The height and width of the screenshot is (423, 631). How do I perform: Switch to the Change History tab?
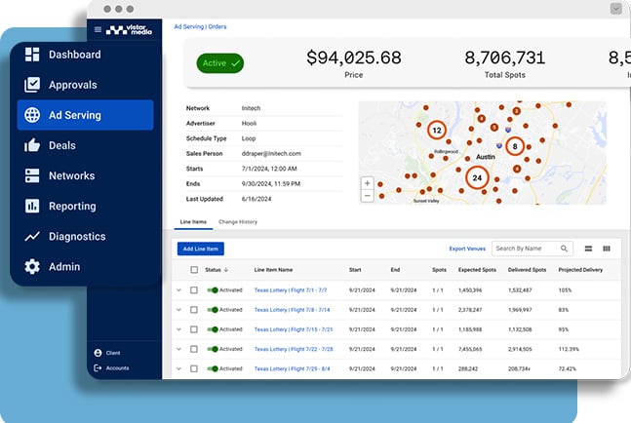(x=238, y=222)
